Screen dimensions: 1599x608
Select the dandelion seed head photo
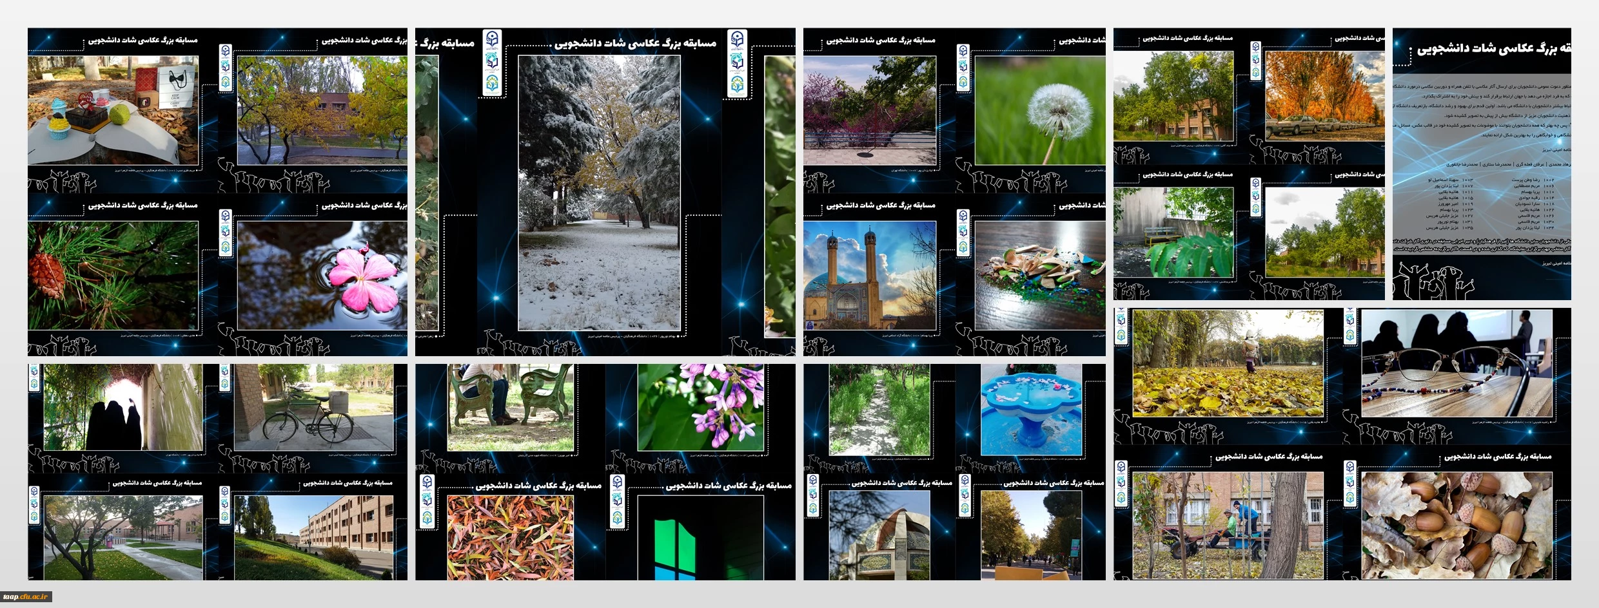pos(1039,110)
